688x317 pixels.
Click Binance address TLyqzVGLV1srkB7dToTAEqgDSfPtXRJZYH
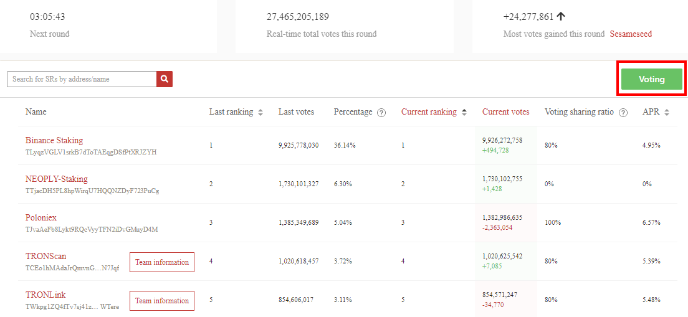91,152
